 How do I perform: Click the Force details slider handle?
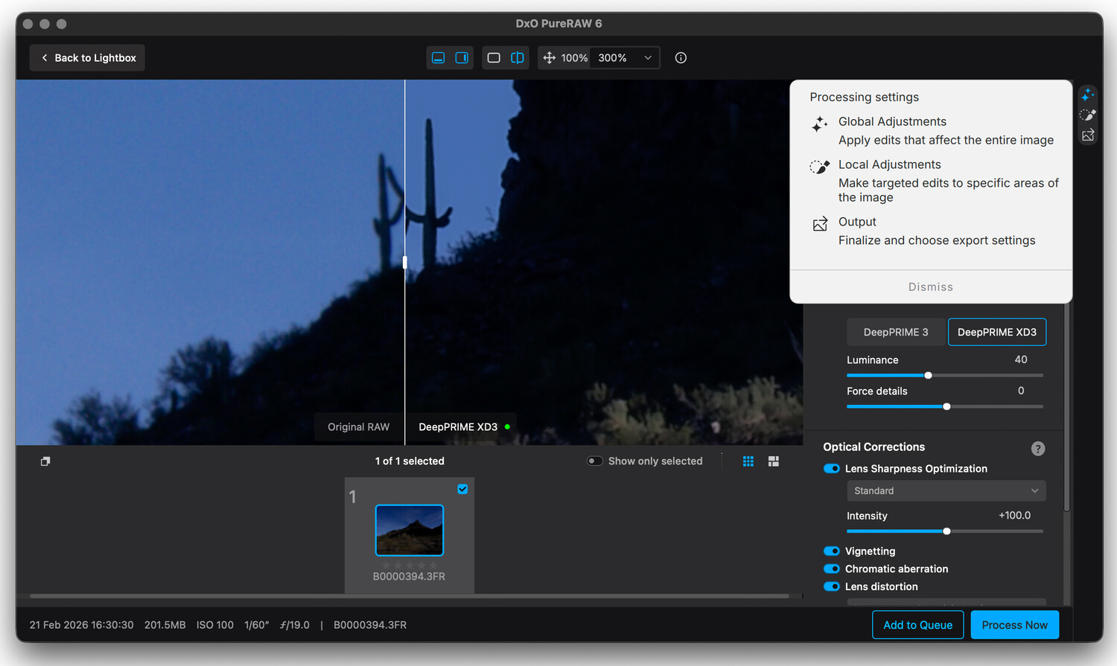(946, 407)
